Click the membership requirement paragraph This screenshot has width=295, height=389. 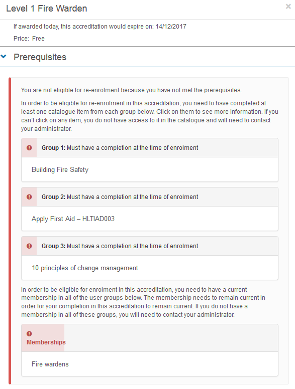tap(143, 302)
